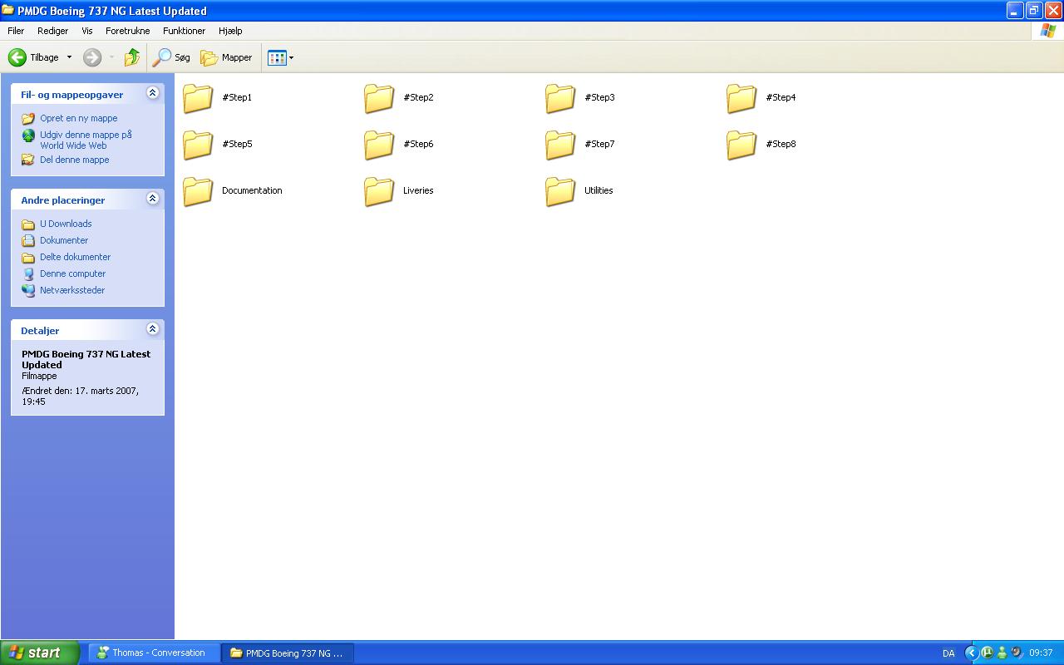Switch to Thomas - Conversation taskbar window
Image resolution: width=1064 pixels, height=665 pixels.
click(155, 653)
